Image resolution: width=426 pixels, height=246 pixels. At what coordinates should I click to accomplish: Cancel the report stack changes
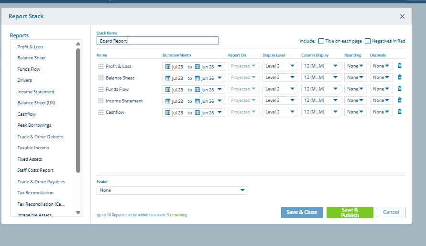[x=391, y=212]
